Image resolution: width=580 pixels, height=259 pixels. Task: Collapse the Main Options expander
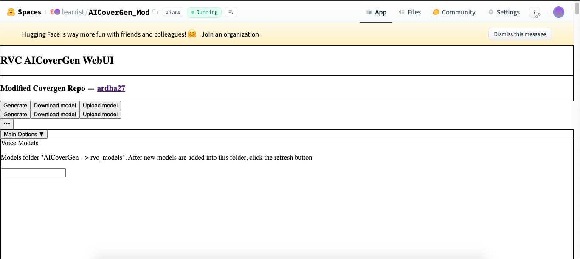click(24, 135)
